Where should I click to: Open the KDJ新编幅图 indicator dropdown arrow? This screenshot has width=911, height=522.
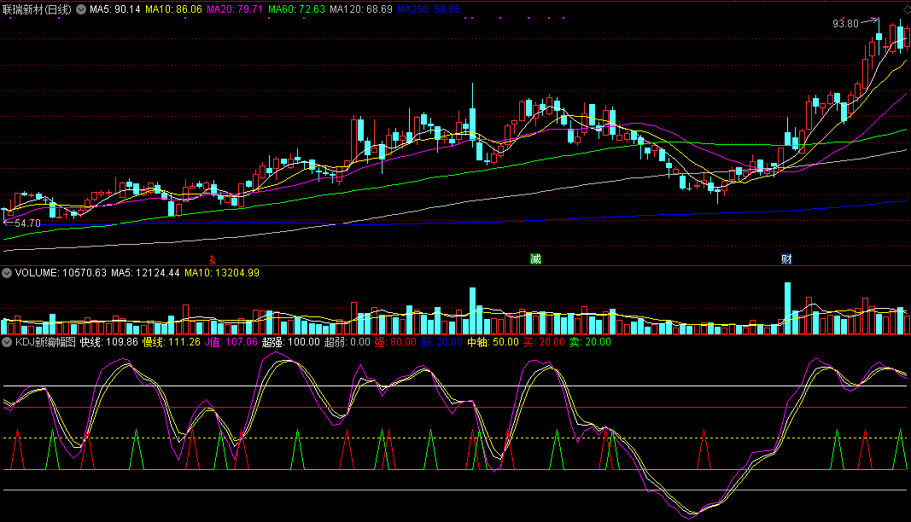point(7,342)
